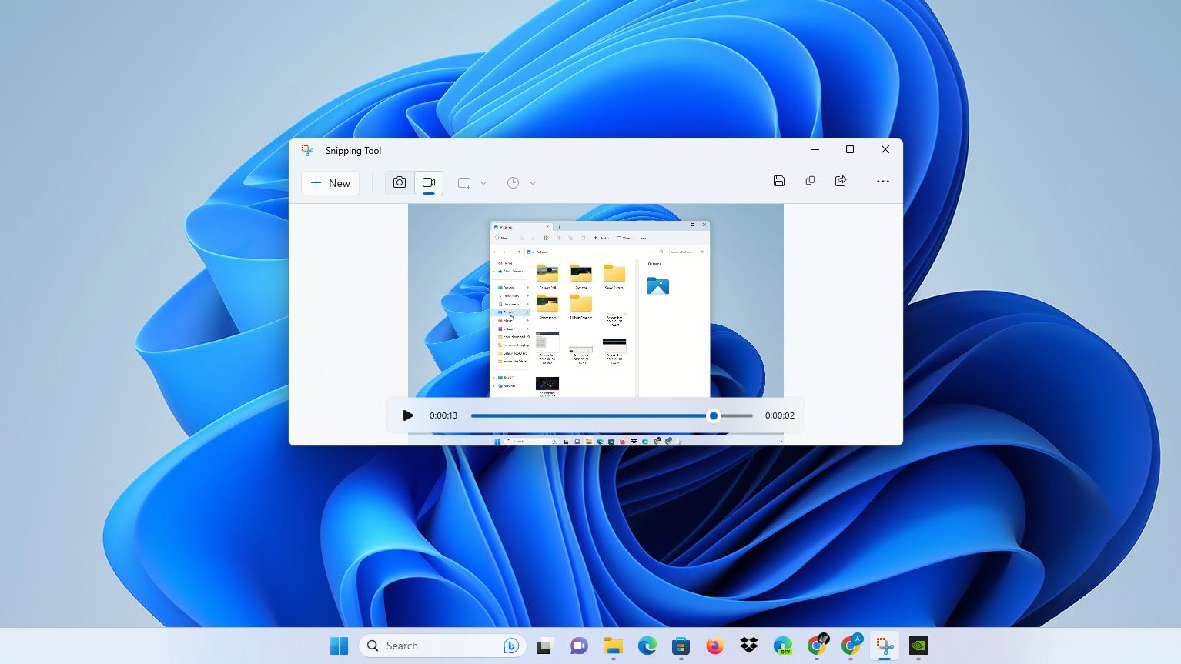Play the screen recording

pyautogui.click(x=408, y=415)
